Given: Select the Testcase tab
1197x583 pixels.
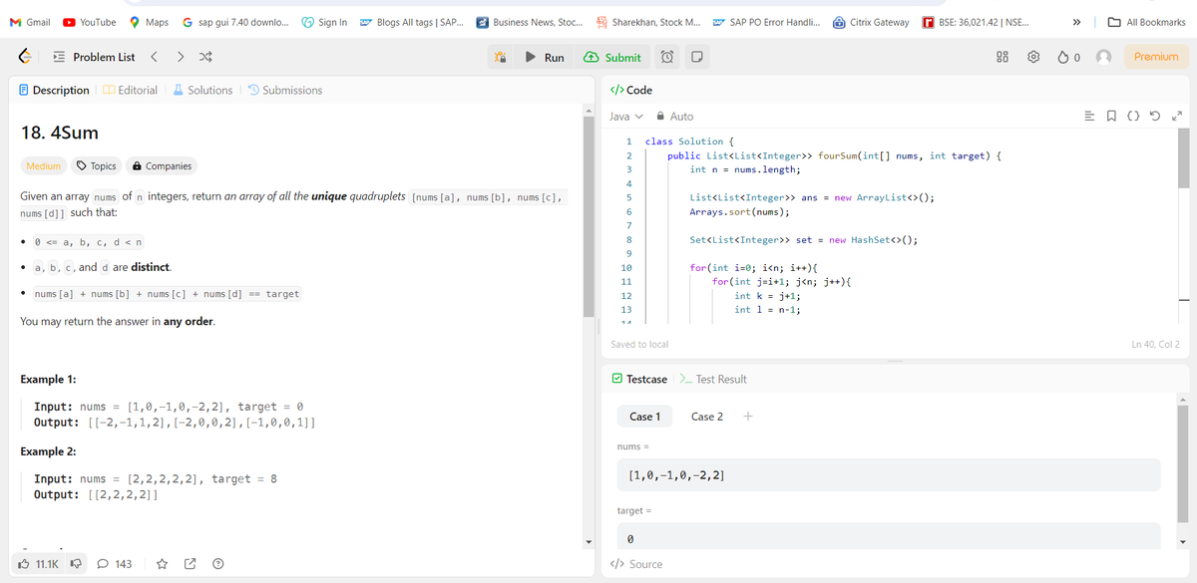Looking at the screenshot, I should (x=638, y=379).
